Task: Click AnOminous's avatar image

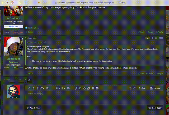Action: [x=13, y=11]
